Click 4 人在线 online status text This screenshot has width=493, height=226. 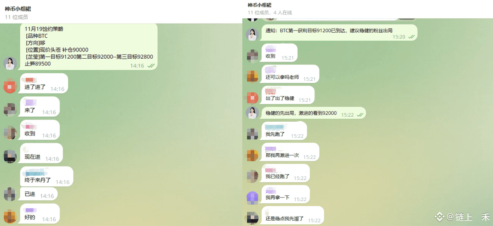point(282,13)
